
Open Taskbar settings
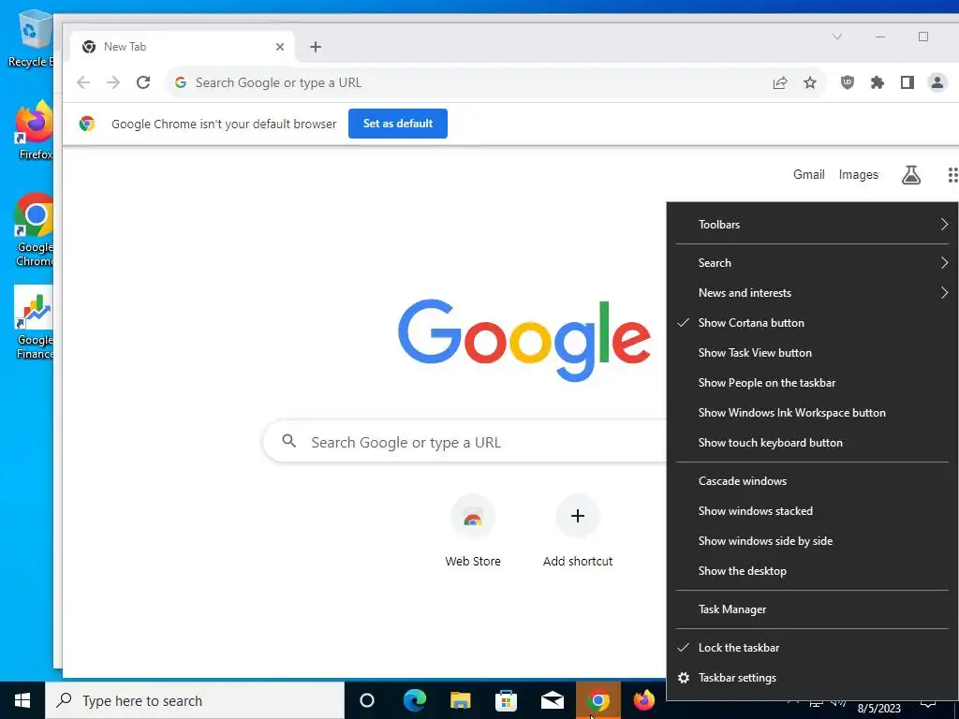point(812,678)
